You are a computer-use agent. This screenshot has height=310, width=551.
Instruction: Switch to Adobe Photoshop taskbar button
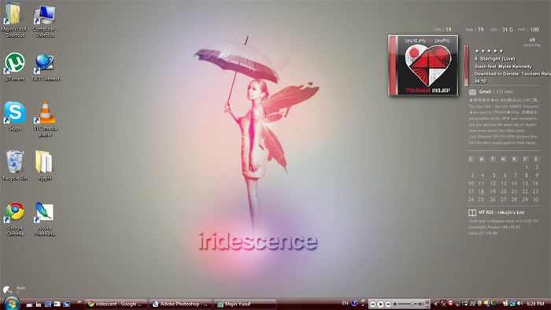click(x=181, y=304)
